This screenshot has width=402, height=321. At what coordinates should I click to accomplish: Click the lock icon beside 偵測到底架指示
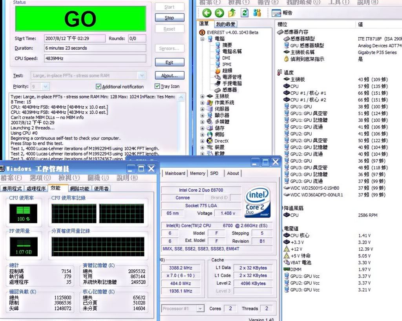(x=286, y=59)
